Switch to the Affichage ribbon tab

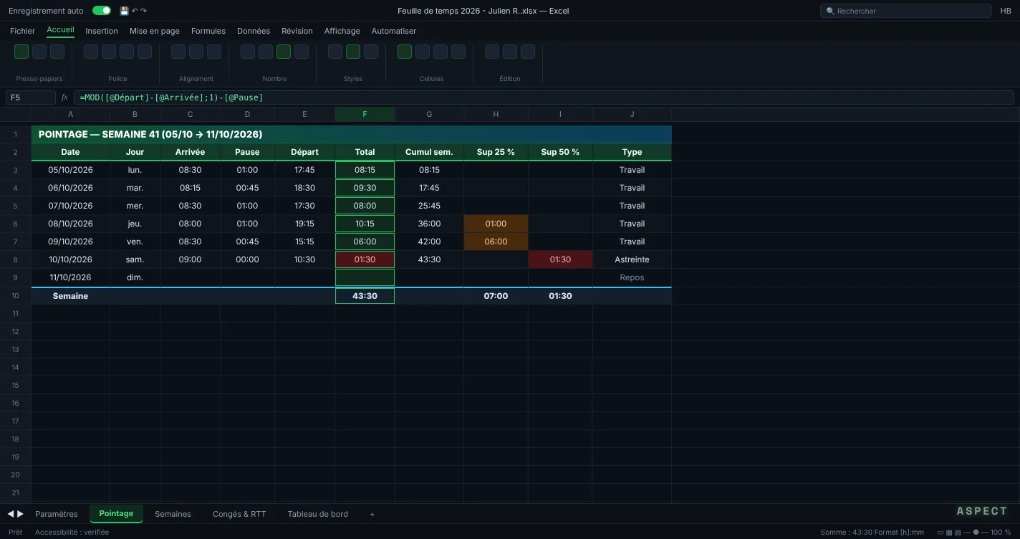click(x=342, y=31)
